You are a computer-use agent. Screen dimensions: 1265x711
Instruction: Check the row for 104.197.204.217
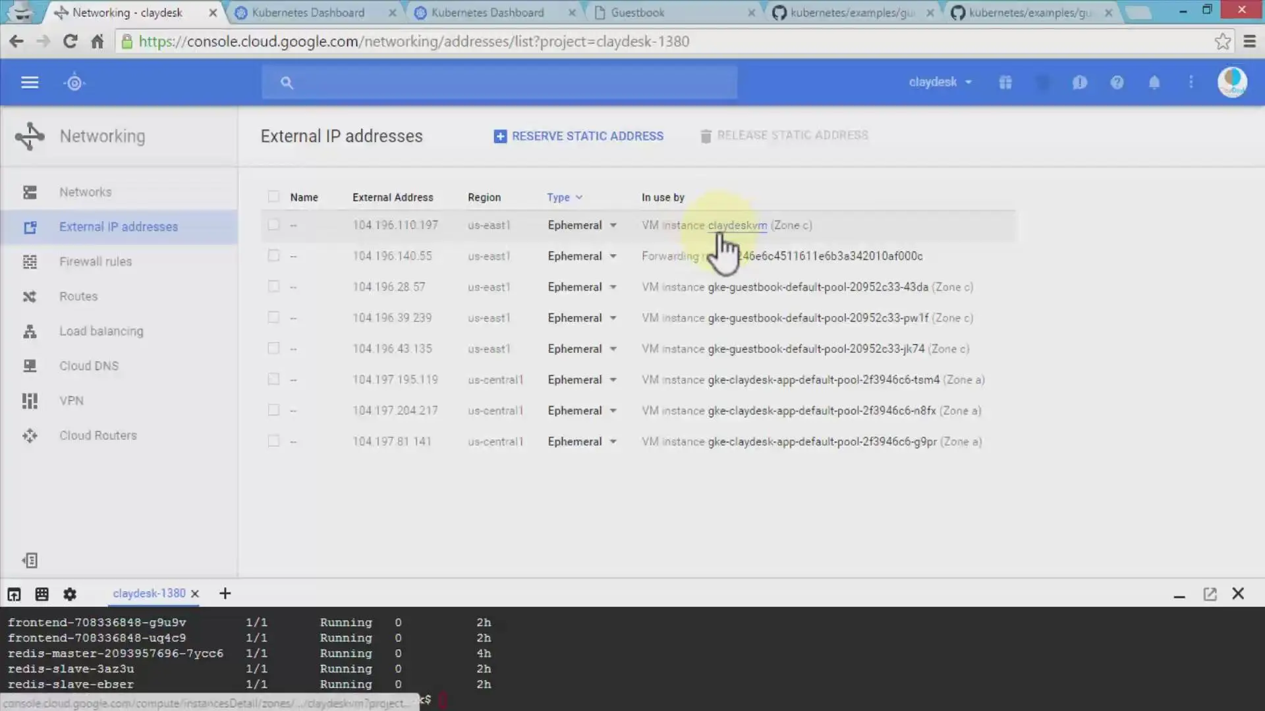pyautogui.click(x=273, y=411)
